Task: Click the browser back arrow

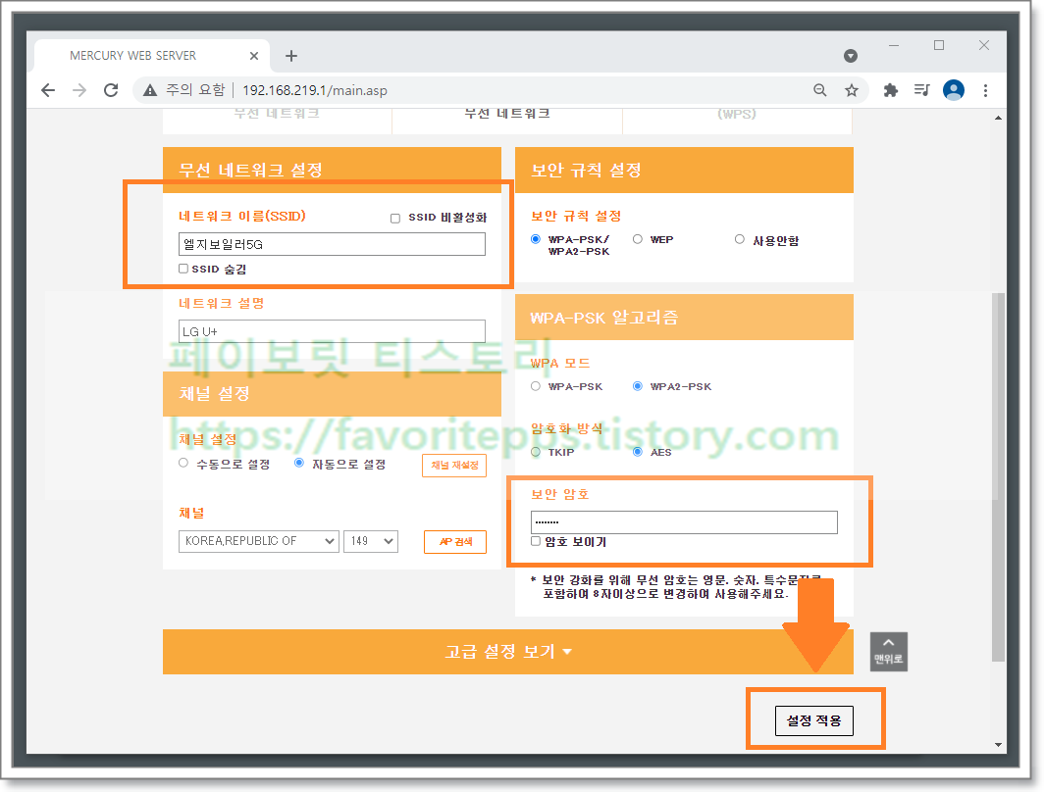Action: coord(48,90)
